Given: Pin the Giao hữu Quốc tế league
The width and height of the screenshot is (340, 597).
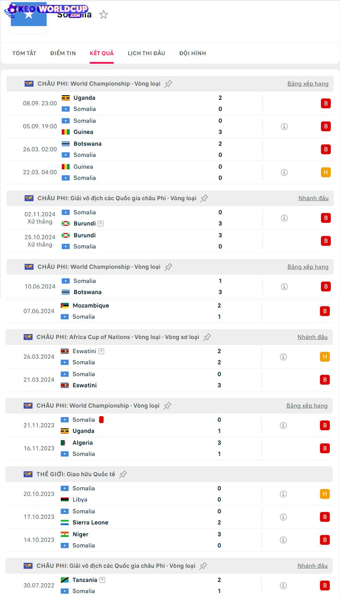Looking at the screenshot, I should click(x=123, y=474).
